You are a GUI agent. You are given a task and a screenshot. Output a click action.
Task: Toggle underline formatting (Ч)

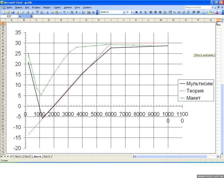click(145, 12)
